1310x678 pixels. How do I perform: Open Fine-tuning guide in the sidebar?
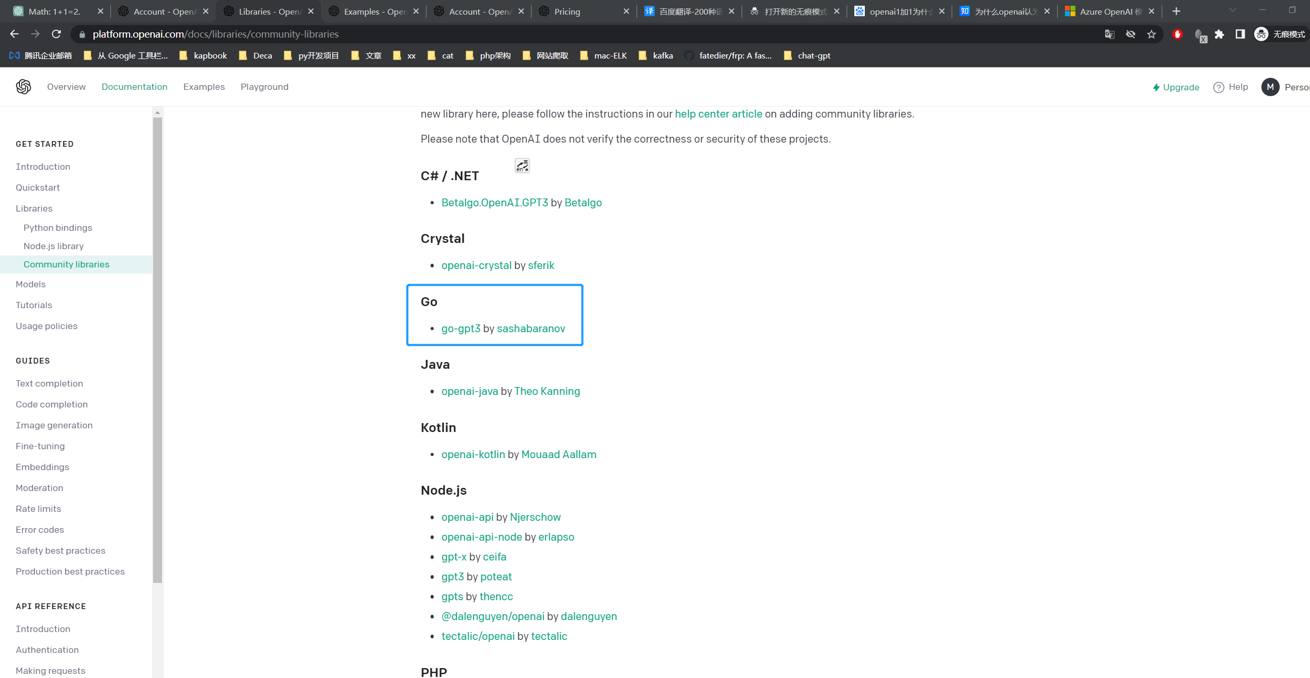coord(40,446)
